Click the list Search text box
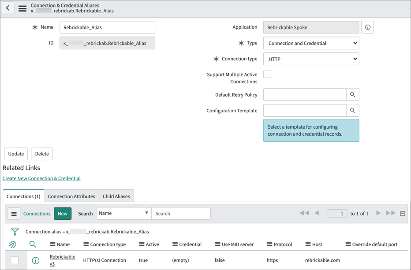The image size is (411, 270). [181, 214]
